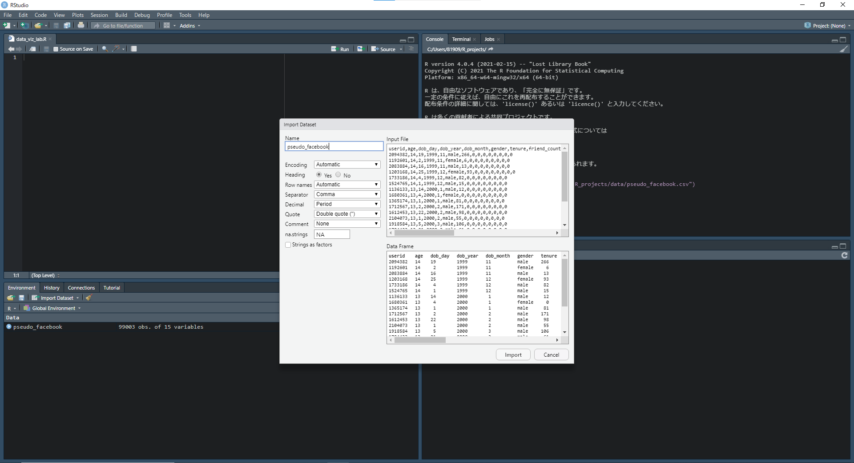Click the Open File folder icon
Viewport: 854px width, 463px height.
pyautogui.click(x=38, y=25)
